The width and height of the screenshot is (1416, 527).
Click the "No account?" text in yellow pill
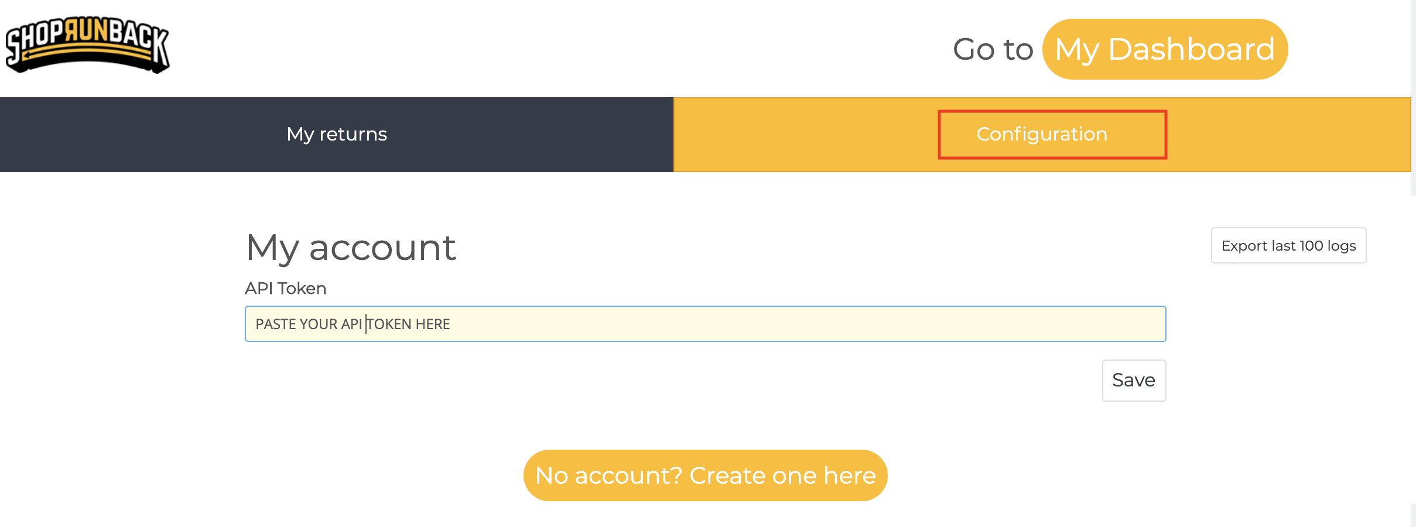[608, 475]
